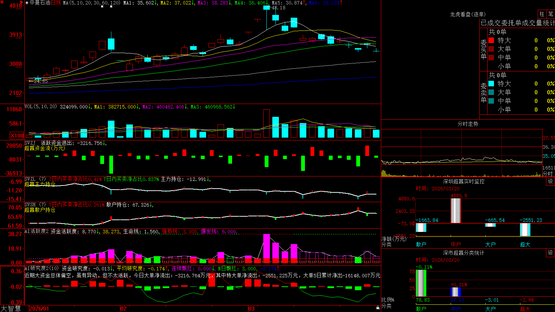This screenshot has height=312, width=555.
Task: Select the red 特大 buy-order color swatch
Action: coord(491,40)
